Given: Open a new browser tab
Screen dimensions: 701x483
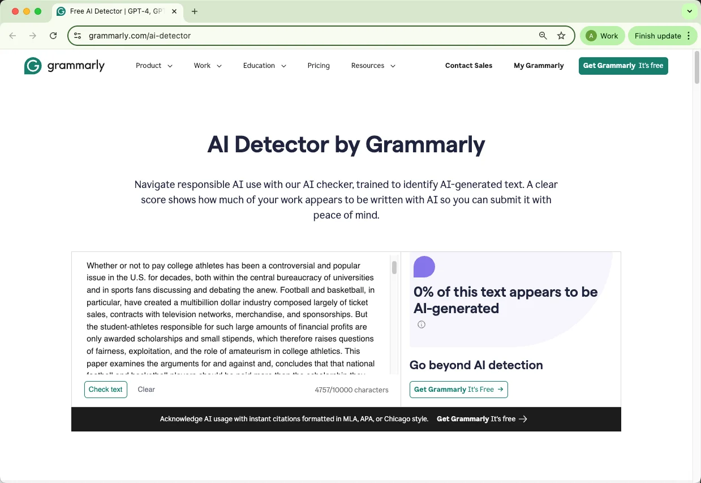Looking at the screenshot, I should pos(195,11).
